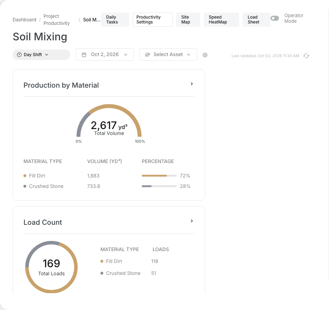Click the Soil M... breadcrumb item
Viewport: 329px width, 310px height.
point(92,20)
